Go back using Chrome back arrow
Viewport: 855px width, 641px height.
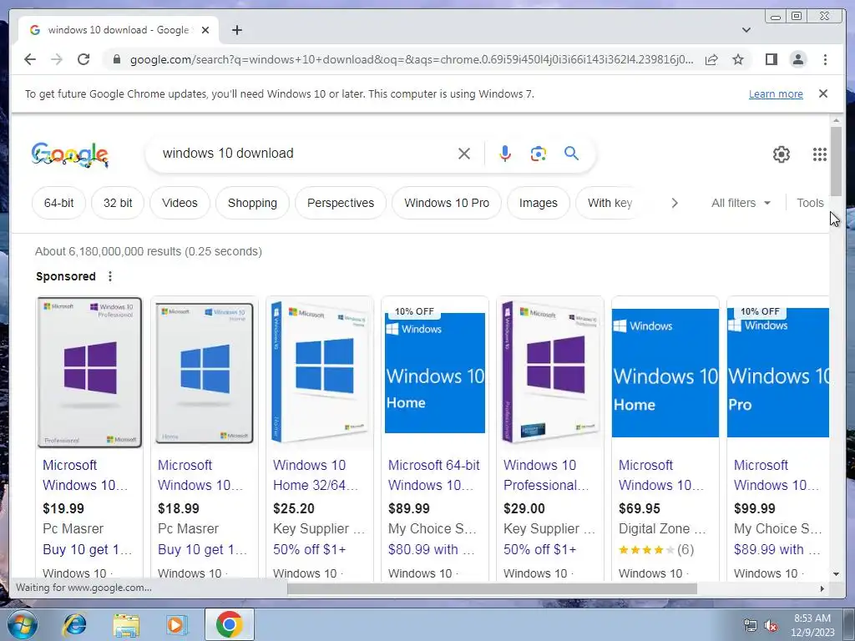click(x=30, y=59)
